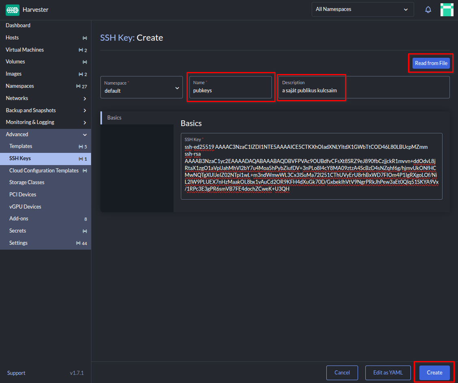The width and height of the screenshot is (458, 383).
Task: Expand Backup and Snapshots section
Action: [x=85, y=111]
